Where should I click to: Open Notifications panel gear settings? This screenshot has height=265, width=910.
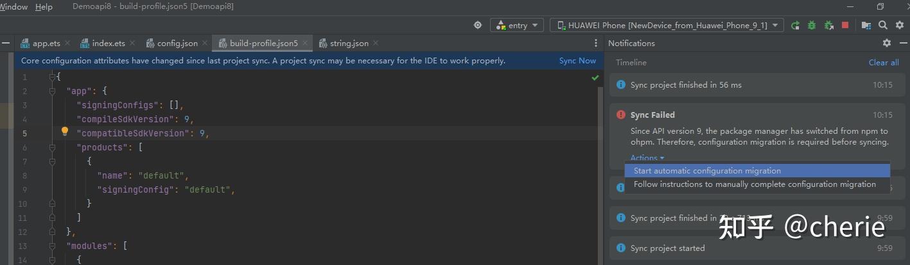887,43
